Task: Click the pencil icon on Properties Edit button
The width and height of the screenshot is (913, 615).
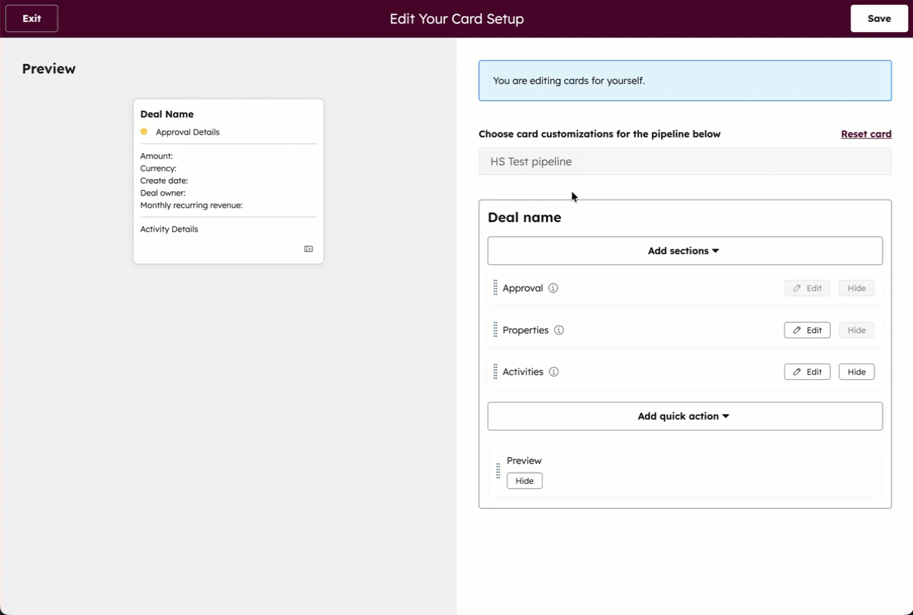Action: coord(797,330)
